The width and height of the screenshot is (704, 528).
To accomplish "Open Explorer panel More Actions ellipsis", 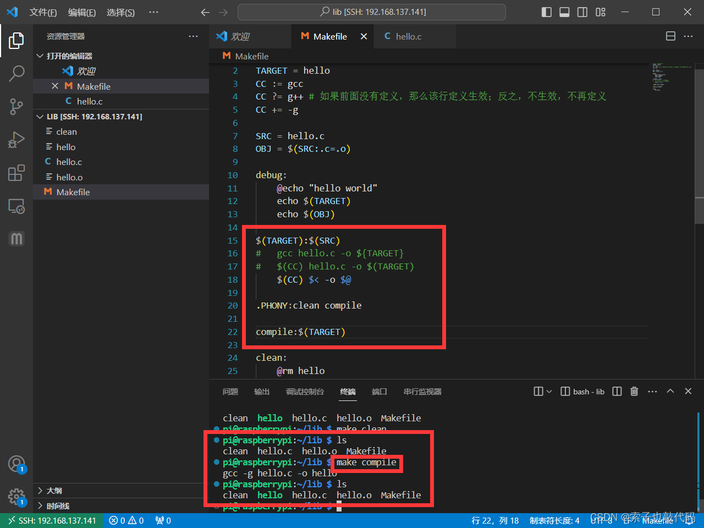I will point(193,36).
